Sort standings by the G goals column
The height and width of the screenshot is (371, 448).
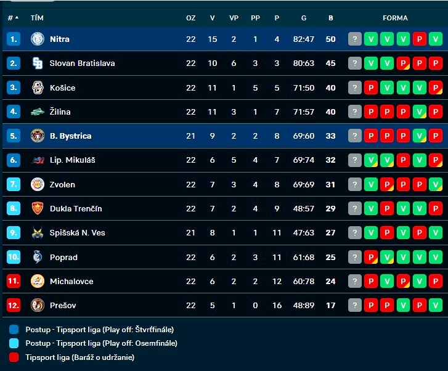click(304, 18)
